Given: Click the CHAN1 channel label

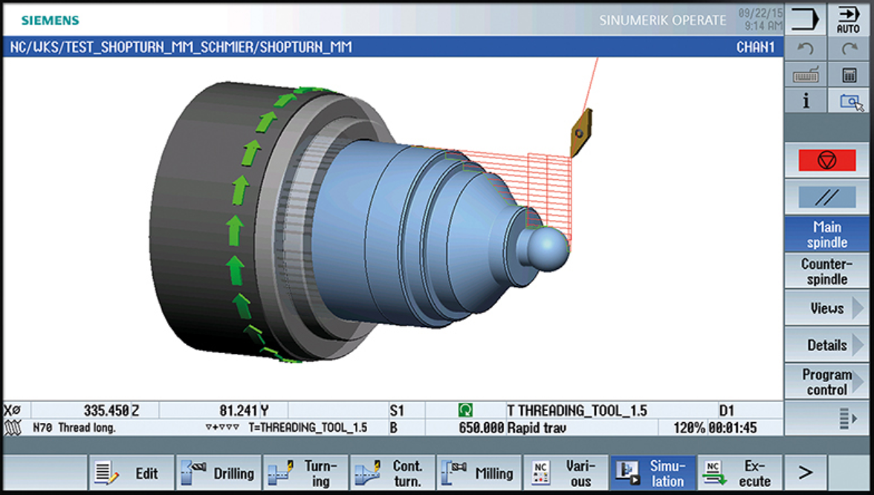Looking at the screenshot, I should click(755, 48).
